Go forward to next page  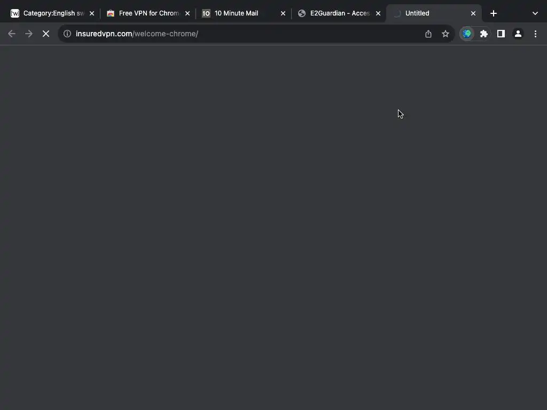(x=29, y=34)
